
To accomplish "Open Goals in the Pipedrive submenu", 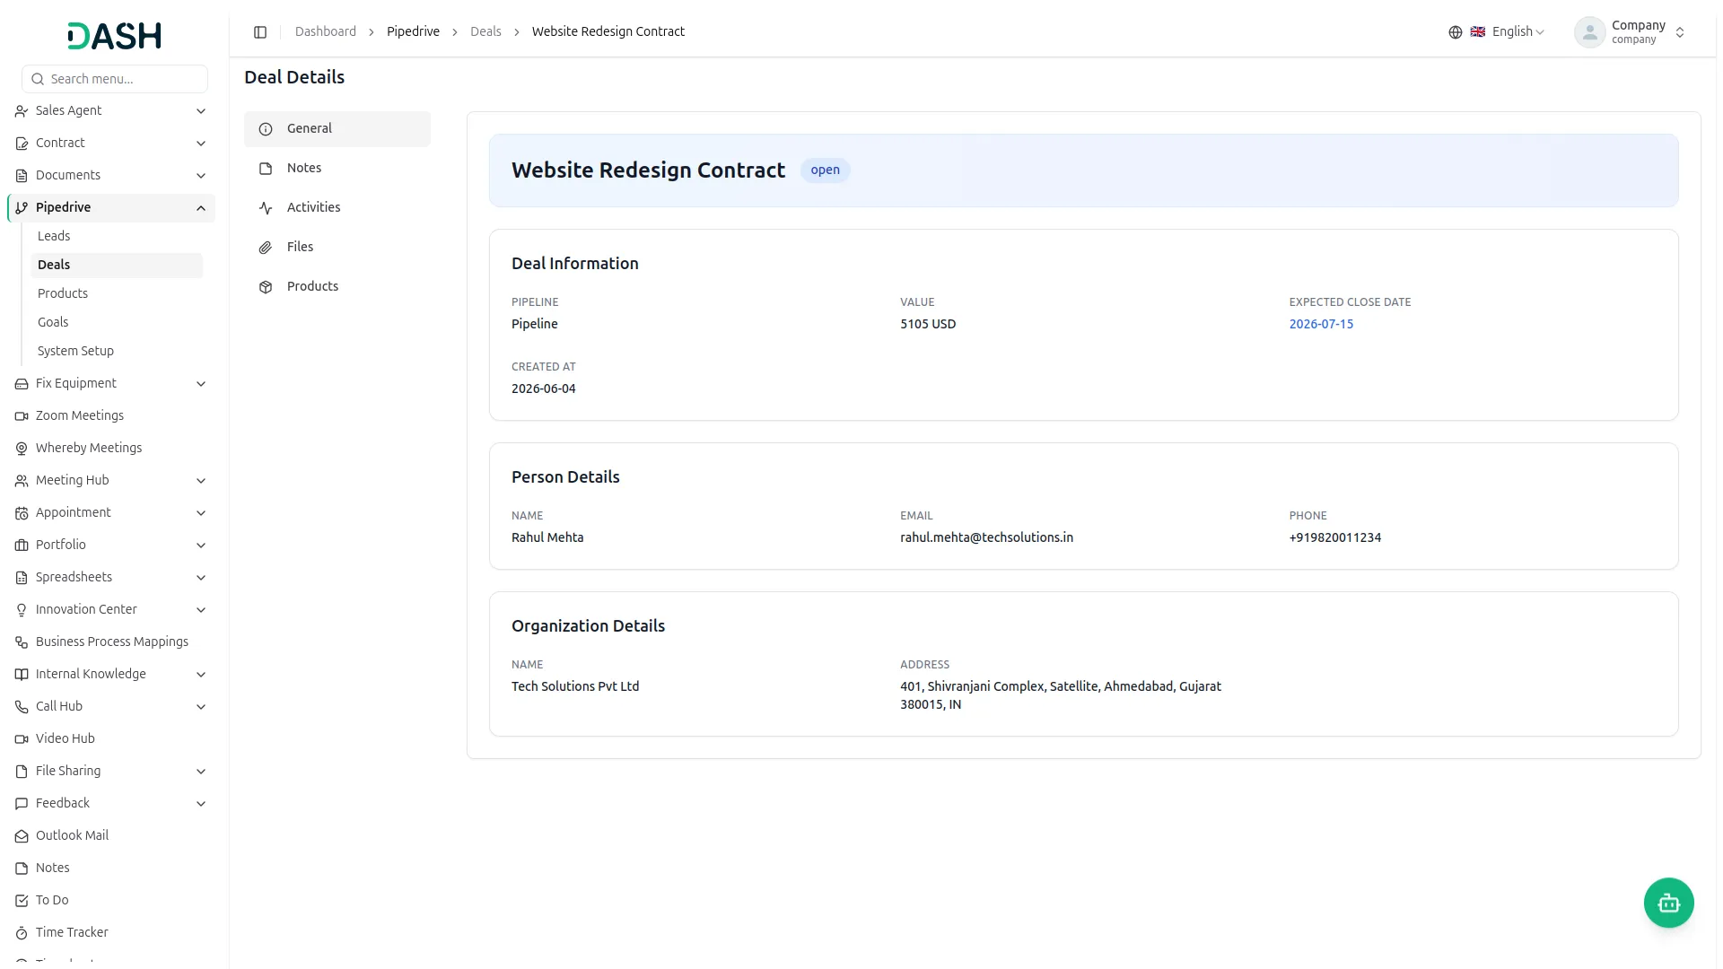I will 117,322.
